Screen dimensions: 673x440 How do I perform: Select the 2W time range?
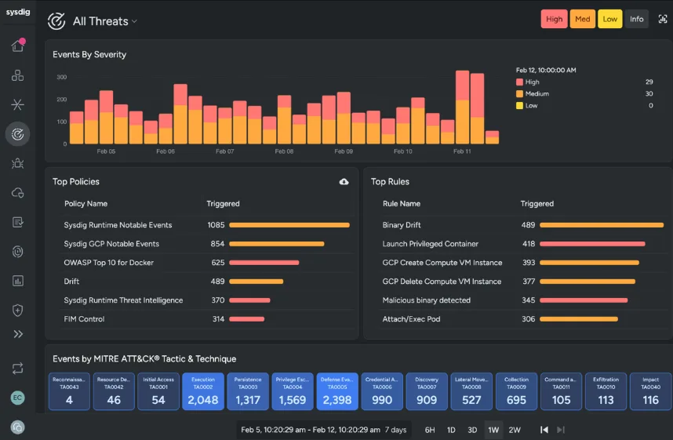tap(515, 430)
